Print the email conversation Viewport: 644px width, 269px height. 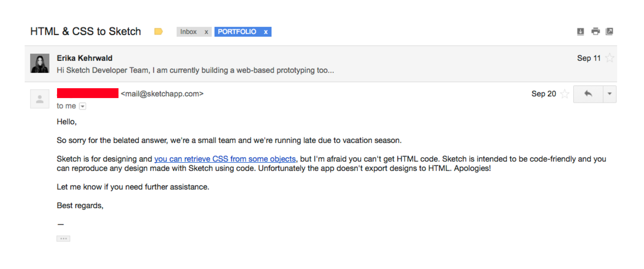tap(595, 32)
